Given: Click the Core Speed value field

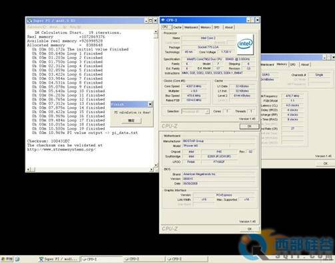Looking at the screenshot, I should coord(194,86).
